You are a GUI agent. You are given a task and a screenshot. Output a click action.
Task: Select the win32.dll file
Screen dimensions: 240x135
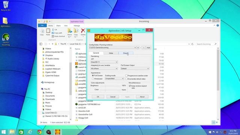82,108
